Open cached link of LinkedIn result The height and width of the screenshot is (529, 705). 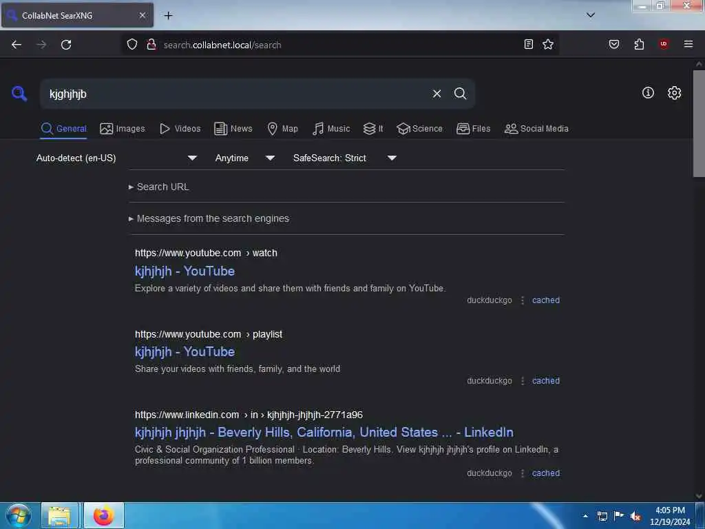pos(546,473)
